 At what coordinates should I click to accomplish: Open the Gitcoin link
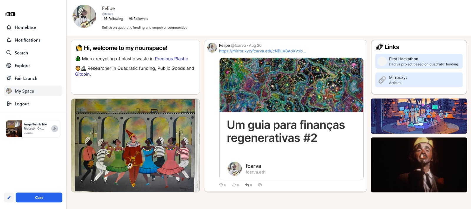(x=82, y=74)
